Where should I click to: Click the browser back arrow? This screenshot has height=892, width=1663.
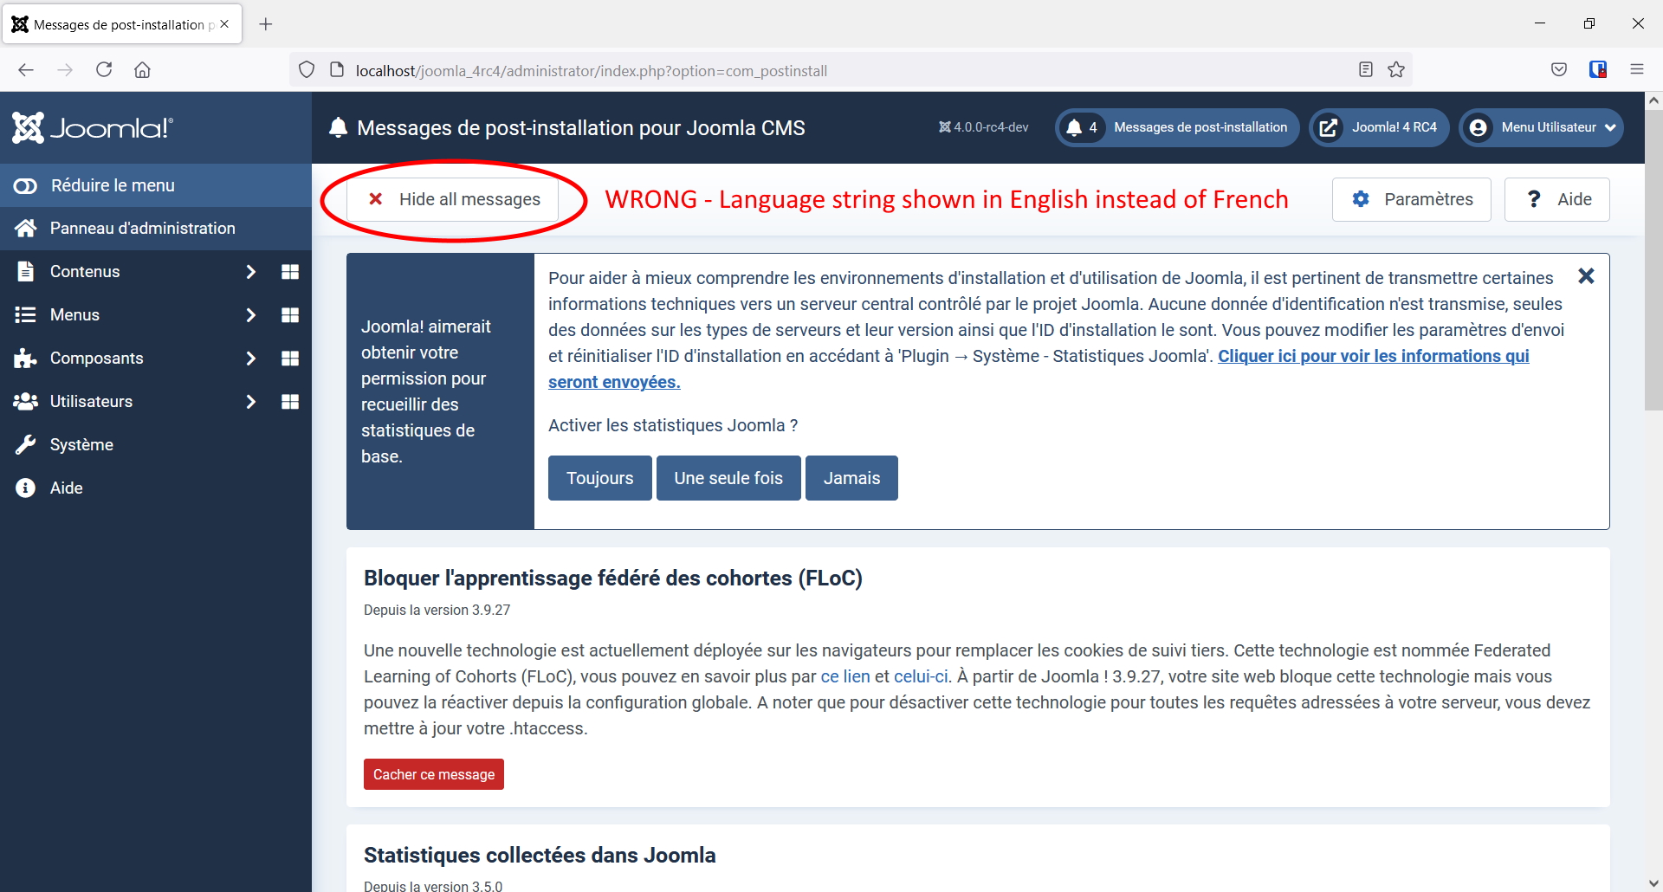pyautogui.click(x=26, y=70)
